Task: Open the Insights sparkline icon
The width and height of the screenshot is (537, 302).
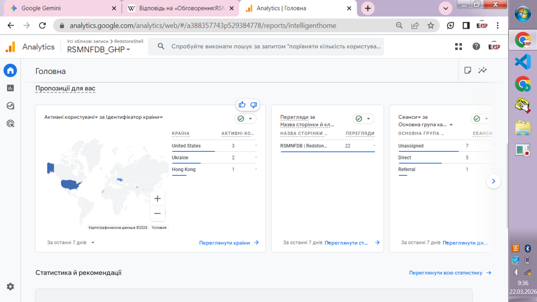Action: pos(482,70)
